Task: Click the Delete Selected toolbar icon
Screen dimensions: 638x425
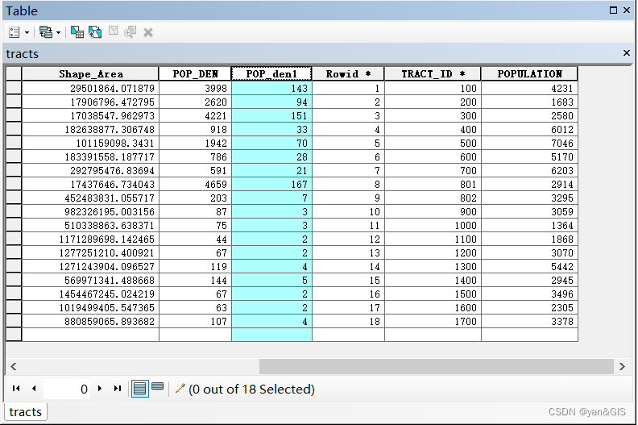Action: pyautogui.click(x=148, y=32)
